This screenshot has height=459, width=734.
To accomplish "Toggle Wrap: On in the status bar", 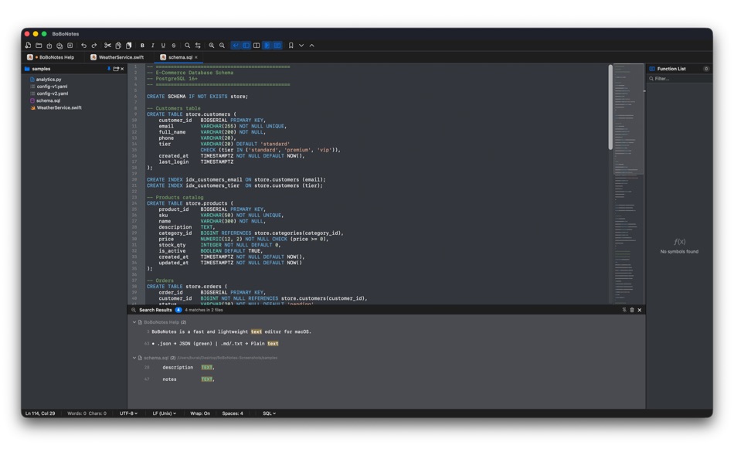I will coord(200,413).
